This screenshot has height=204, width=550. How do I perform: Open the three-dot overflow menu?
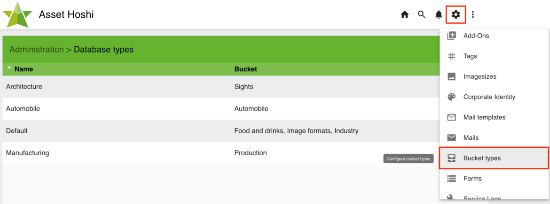coord(473,15)
